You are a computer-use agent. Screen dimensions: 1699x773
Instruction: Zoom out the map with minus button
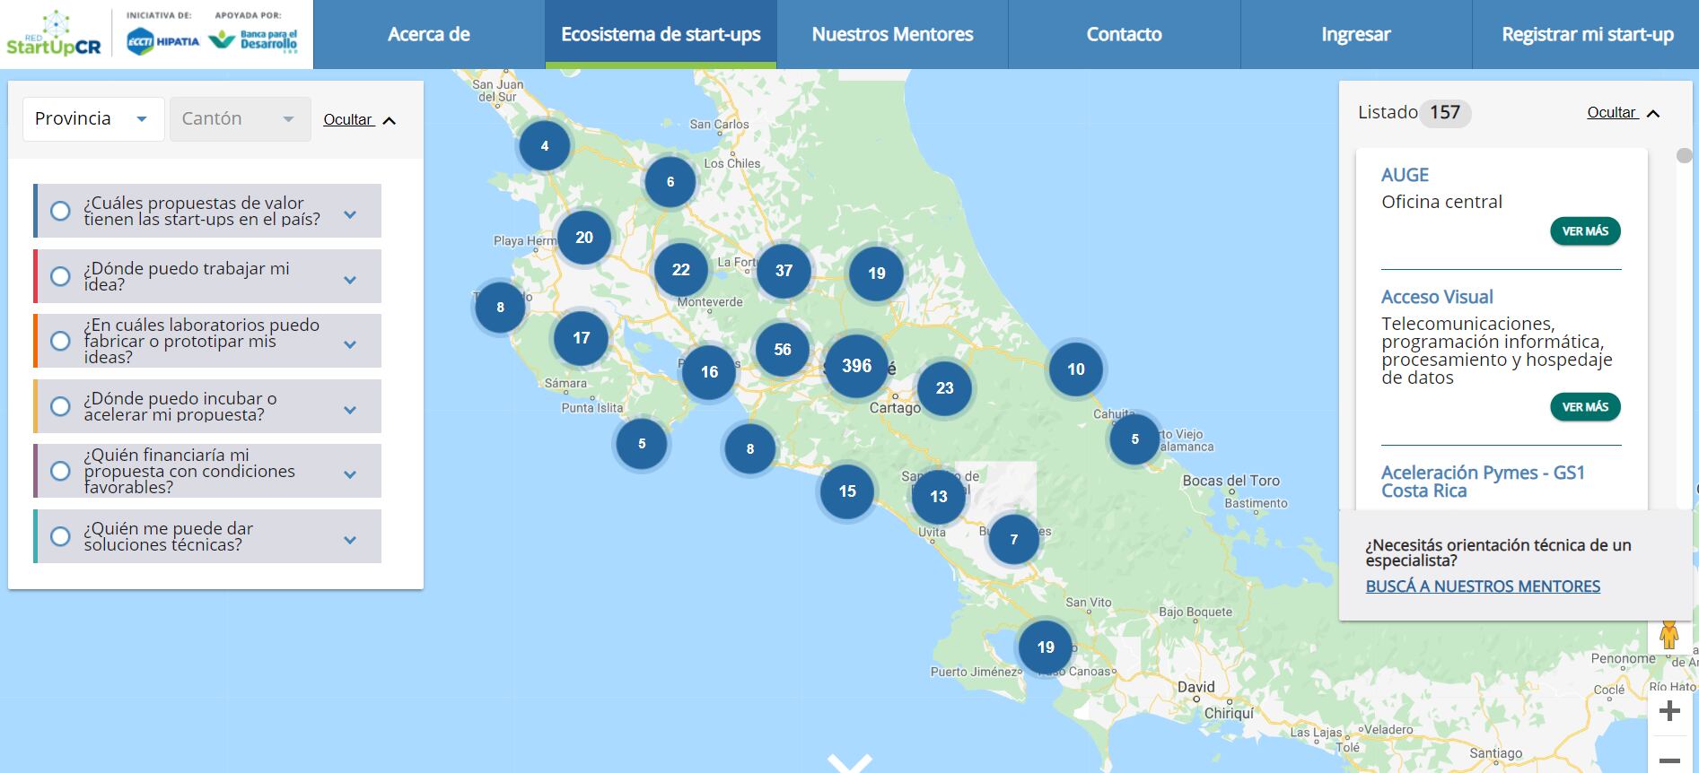coord(1669,759)
